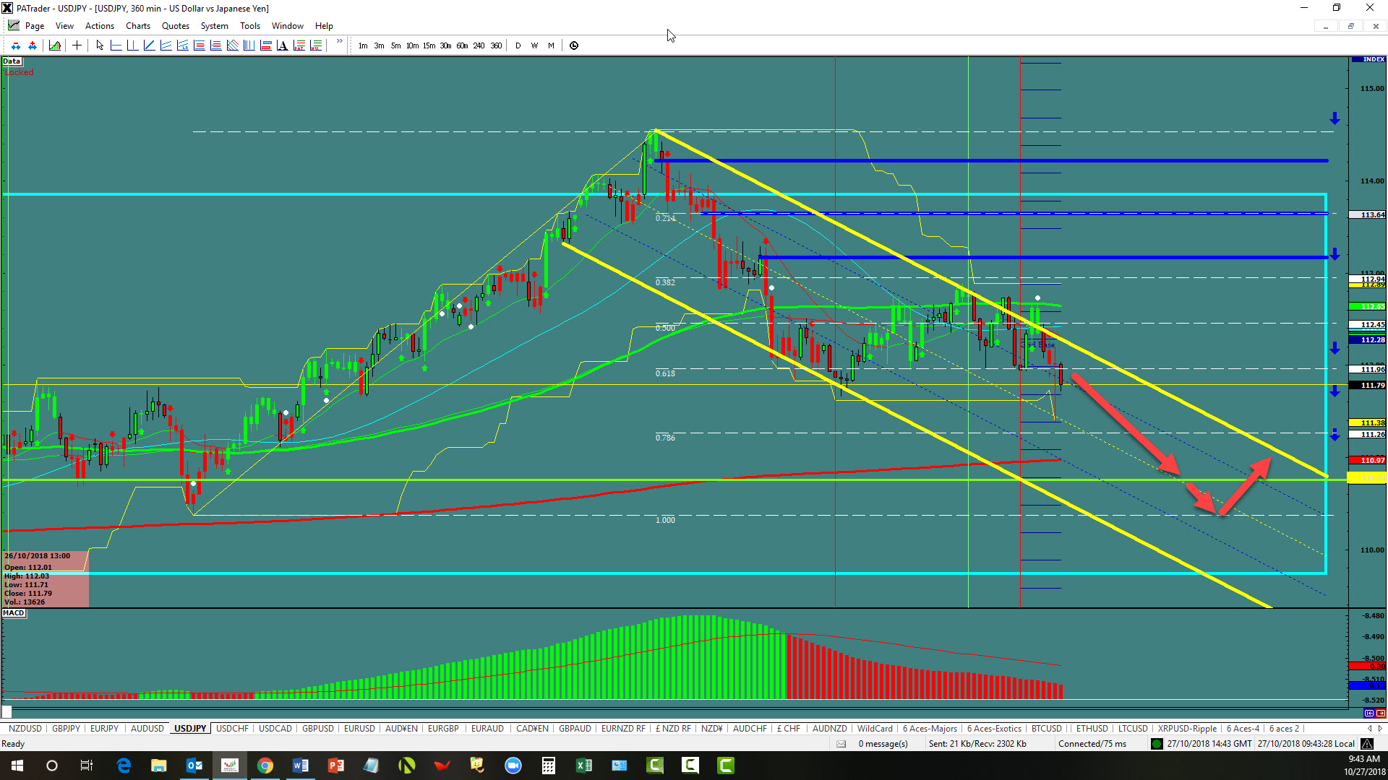Image resolution: width=1388 pixels, height=780 pixels.
Task: Expand the toolbar overflow chevron
Action: click(339, 42)
